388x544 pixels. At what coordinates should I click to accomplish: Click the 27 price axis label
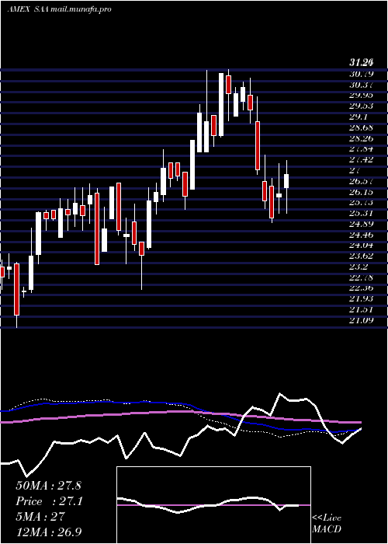[x=355, y=171]
